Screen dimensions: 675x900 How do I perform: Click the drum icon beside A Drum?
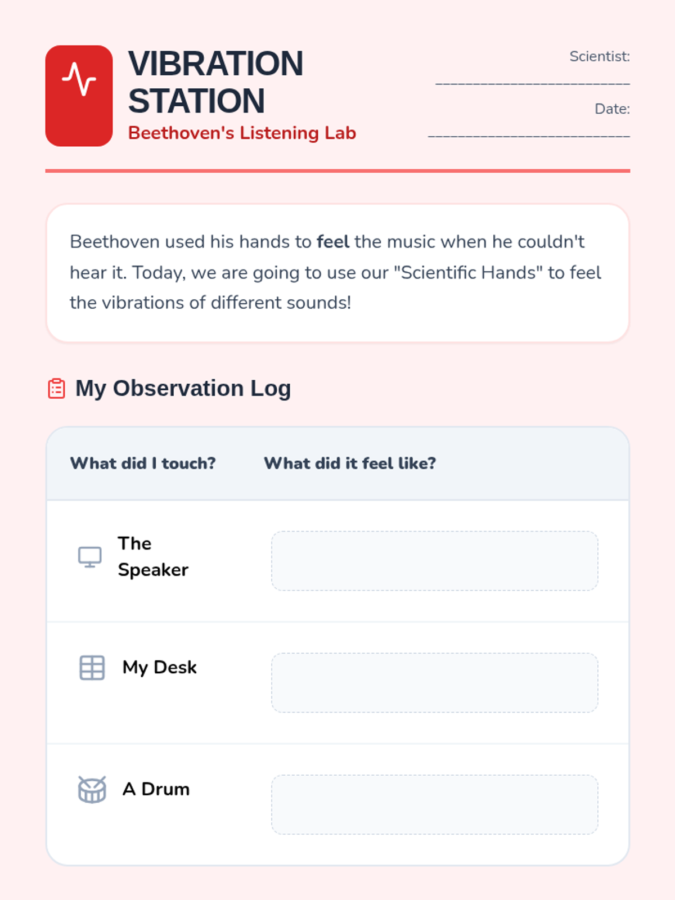(92, 789)
